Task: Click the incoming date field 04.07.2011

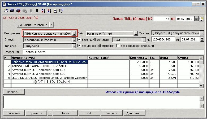Action: click(x=190, y=39)
